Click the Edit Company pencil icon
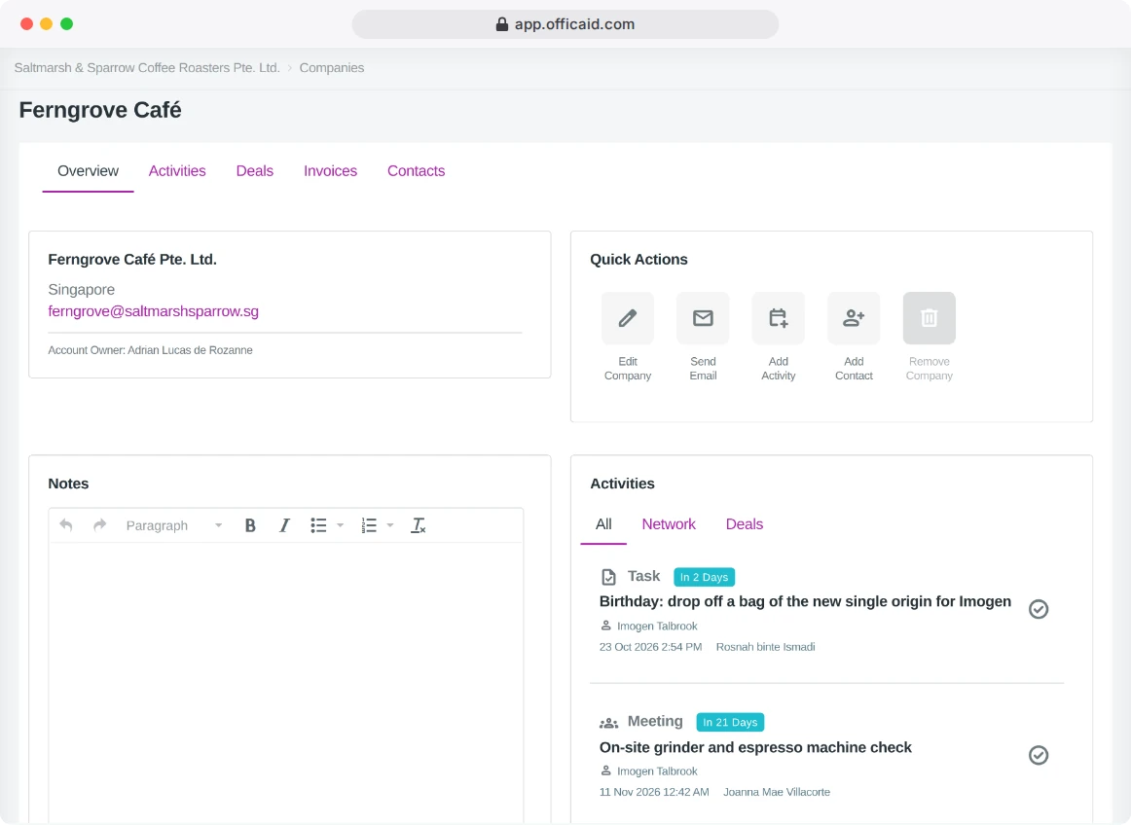This screenshot has height=825, width=1131. (x=628, y=318)
